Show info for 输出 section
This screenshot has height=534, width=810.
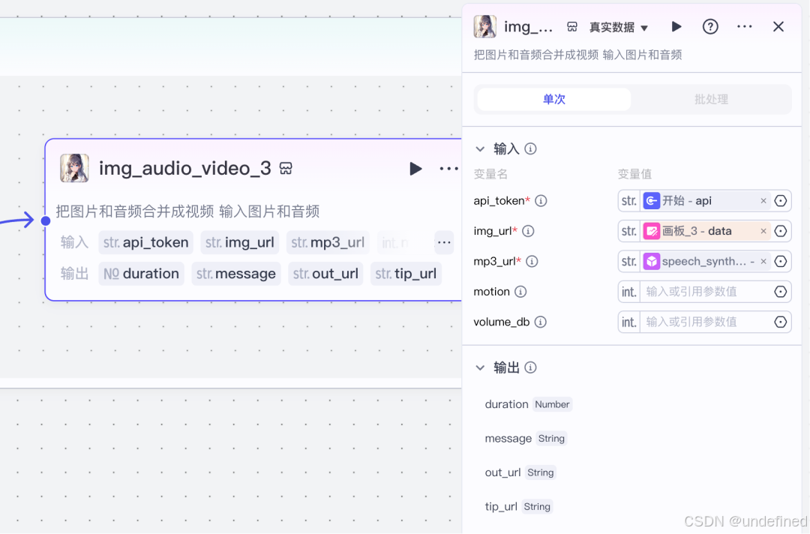pos(530,367)
